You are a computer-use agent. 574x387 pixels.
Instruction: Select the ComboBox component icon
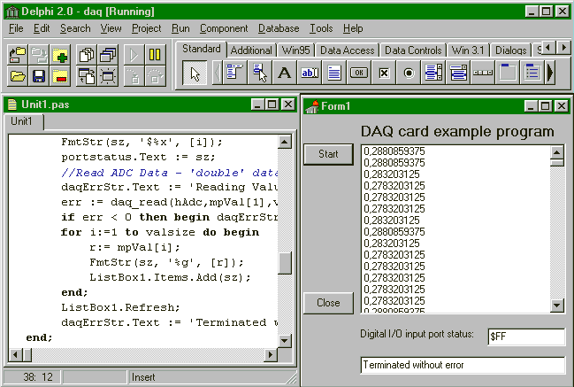click(x=458, y=73)
